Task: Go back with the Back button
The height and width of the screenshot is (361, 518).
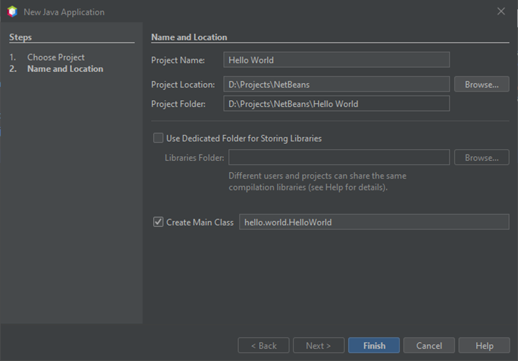Action: coord(264,345)
